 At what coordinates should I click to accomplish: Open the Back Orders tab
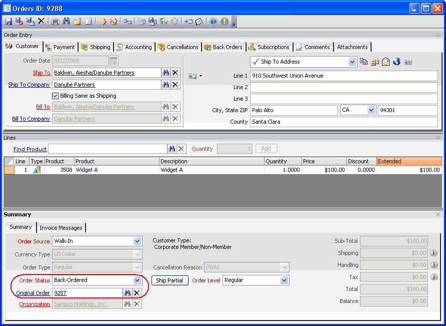(x=224, y=47)
